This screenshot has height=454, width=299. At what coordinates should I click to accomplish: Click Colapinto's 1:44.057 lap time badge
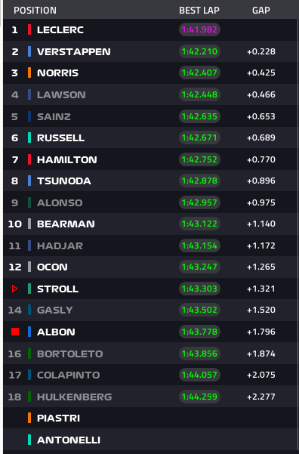pos(199,375)
